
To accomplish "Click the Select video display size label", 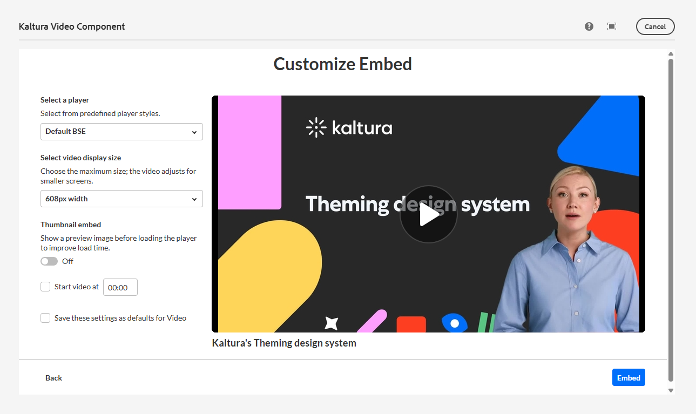I will pyautogui.click(x=81, y=158).
